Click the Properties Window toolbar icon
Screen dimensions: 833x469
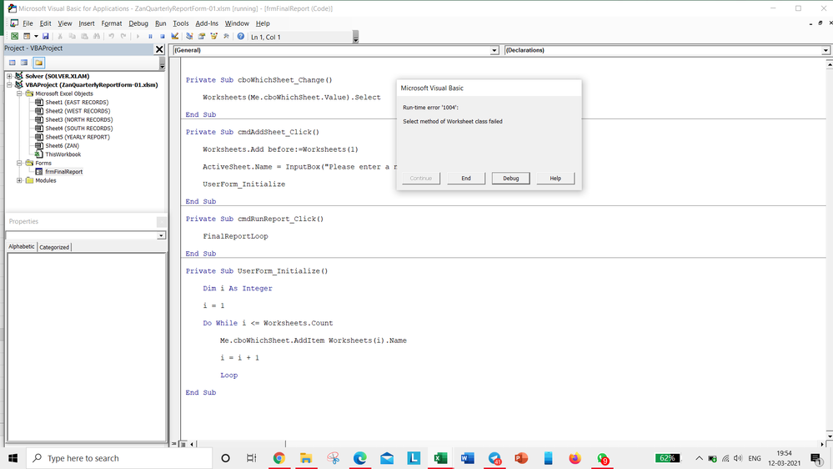(x=201, y=36)
